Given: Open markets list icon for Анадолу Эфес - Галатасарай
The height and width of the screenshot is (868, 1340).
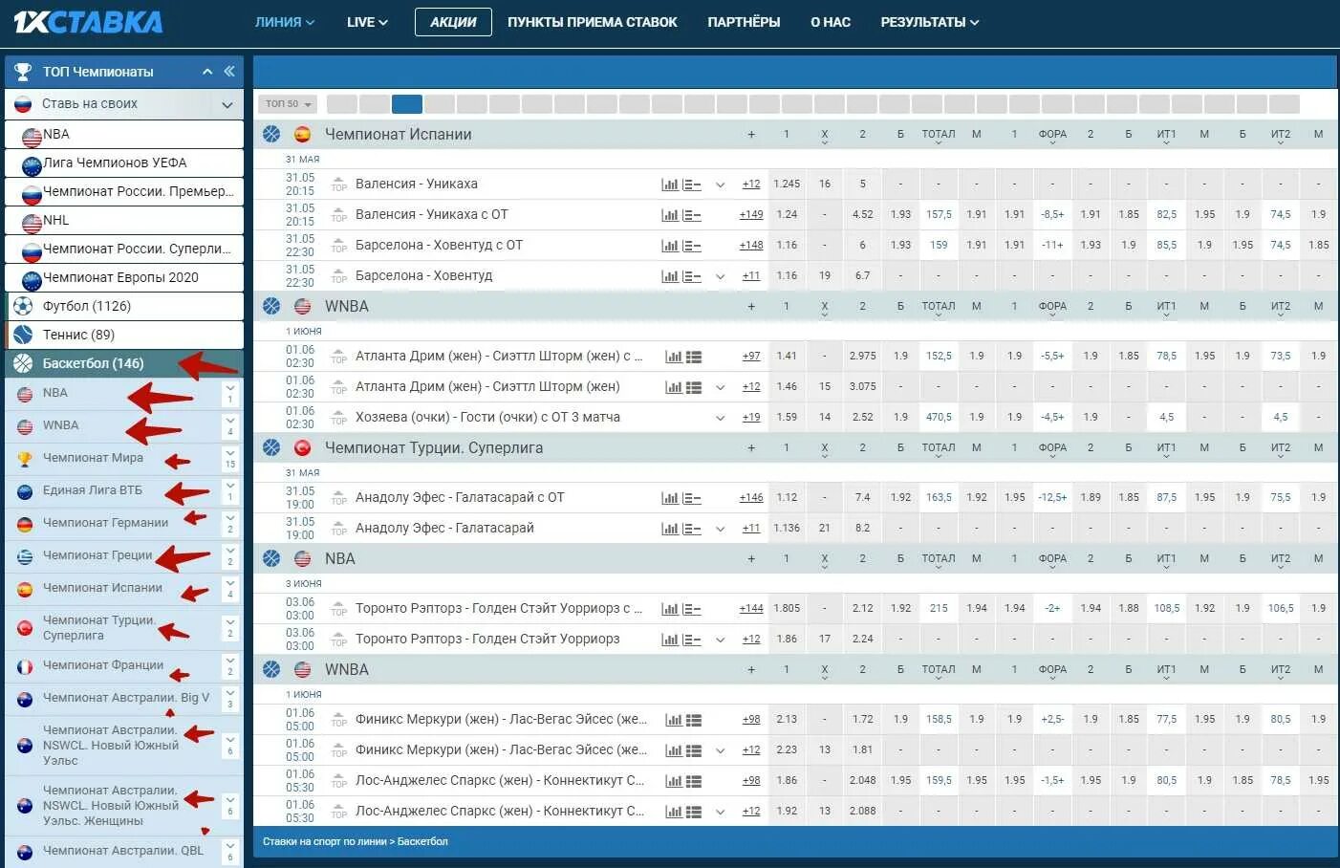Looking at the screenshot, I should (x=692, y=529).
